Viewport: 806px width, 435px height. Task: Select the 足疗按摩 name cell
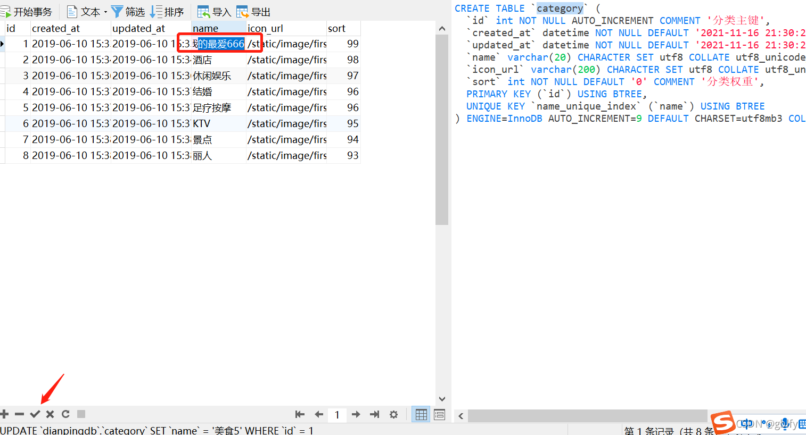pyautogui.click(x=219, y=107)
